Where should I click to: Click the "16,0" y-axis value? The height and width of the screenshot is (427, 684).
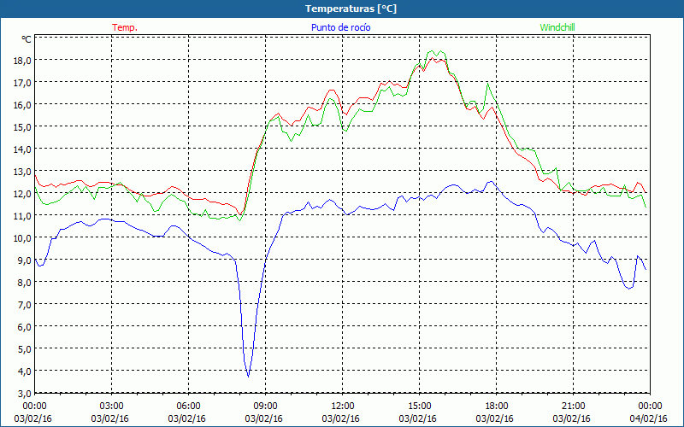[x=22, y=104]
